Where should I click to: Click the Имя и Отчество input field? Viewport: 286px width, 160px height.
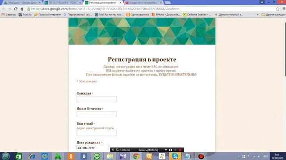(97, 114)
